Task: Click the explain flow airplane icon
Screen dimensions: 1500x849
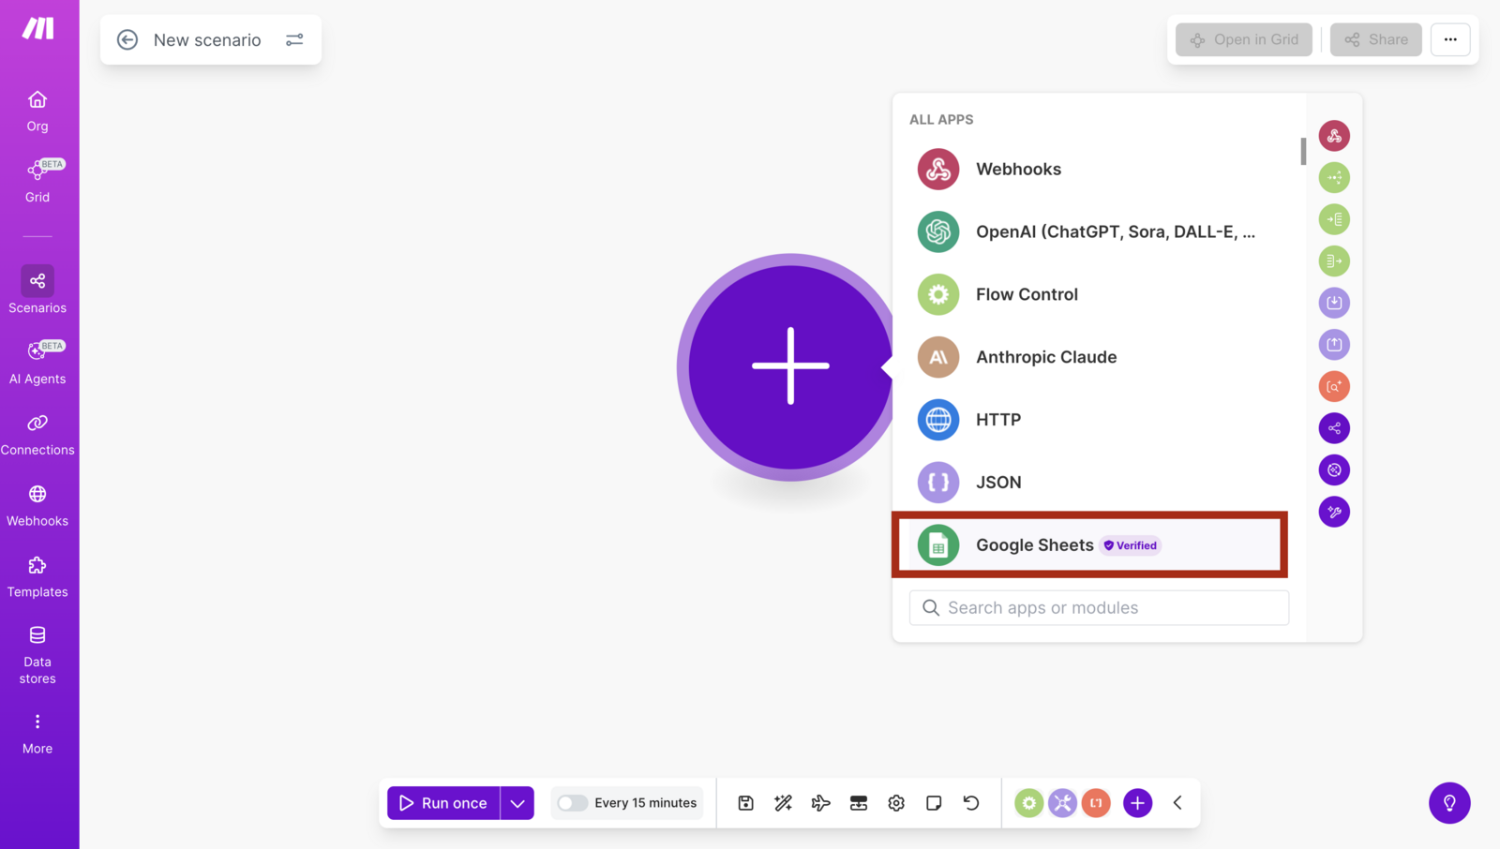Action: pos(820,803)
